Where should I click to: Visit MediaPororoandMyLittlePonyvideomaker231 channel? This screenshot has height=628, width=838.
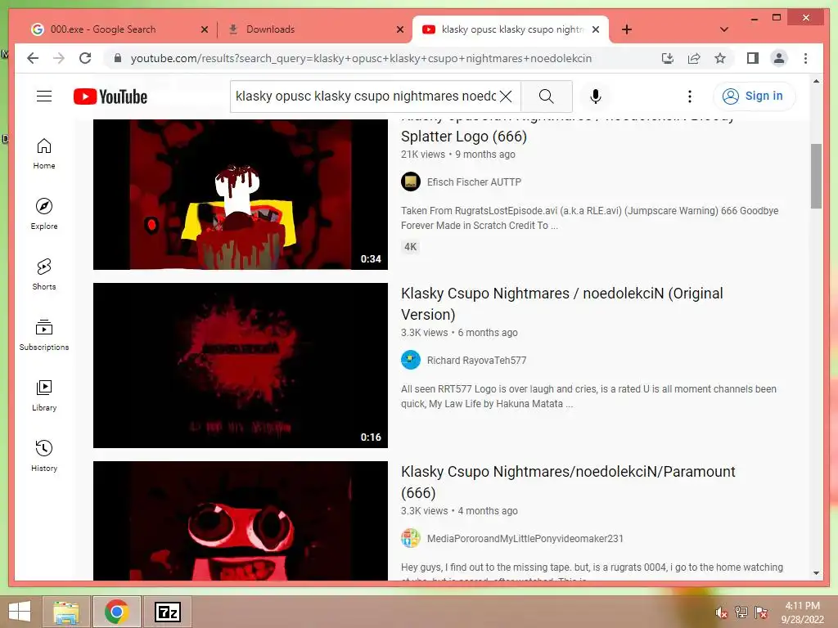pyautogui.click(x=525, y=539)
